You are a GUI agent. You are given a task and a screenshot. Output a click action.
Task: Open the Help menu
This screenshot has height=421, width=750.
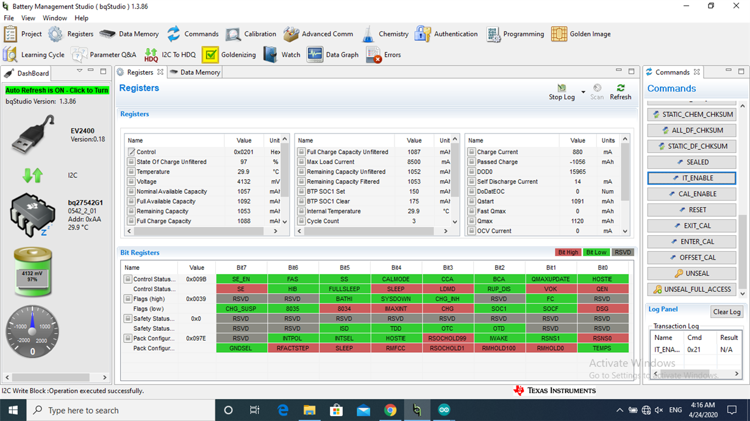tap(81, 18)
